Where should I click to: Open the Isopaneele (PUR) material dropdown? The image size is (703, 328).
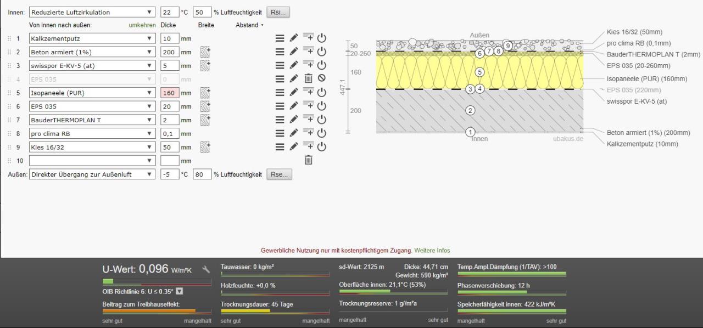[x=92, y=93]
